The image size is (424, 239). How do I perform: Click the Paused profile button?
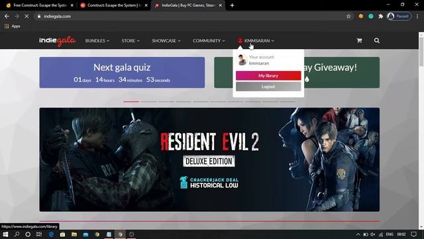399,16
